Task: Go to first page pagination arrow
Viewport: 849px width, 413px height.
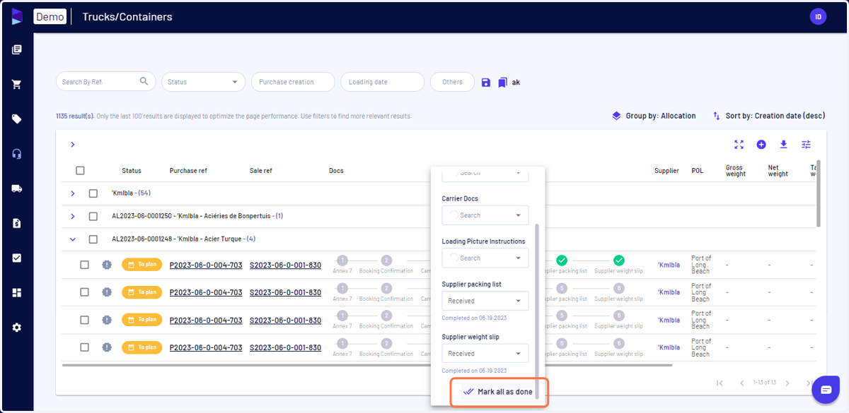Action: (x=720, y=383)
